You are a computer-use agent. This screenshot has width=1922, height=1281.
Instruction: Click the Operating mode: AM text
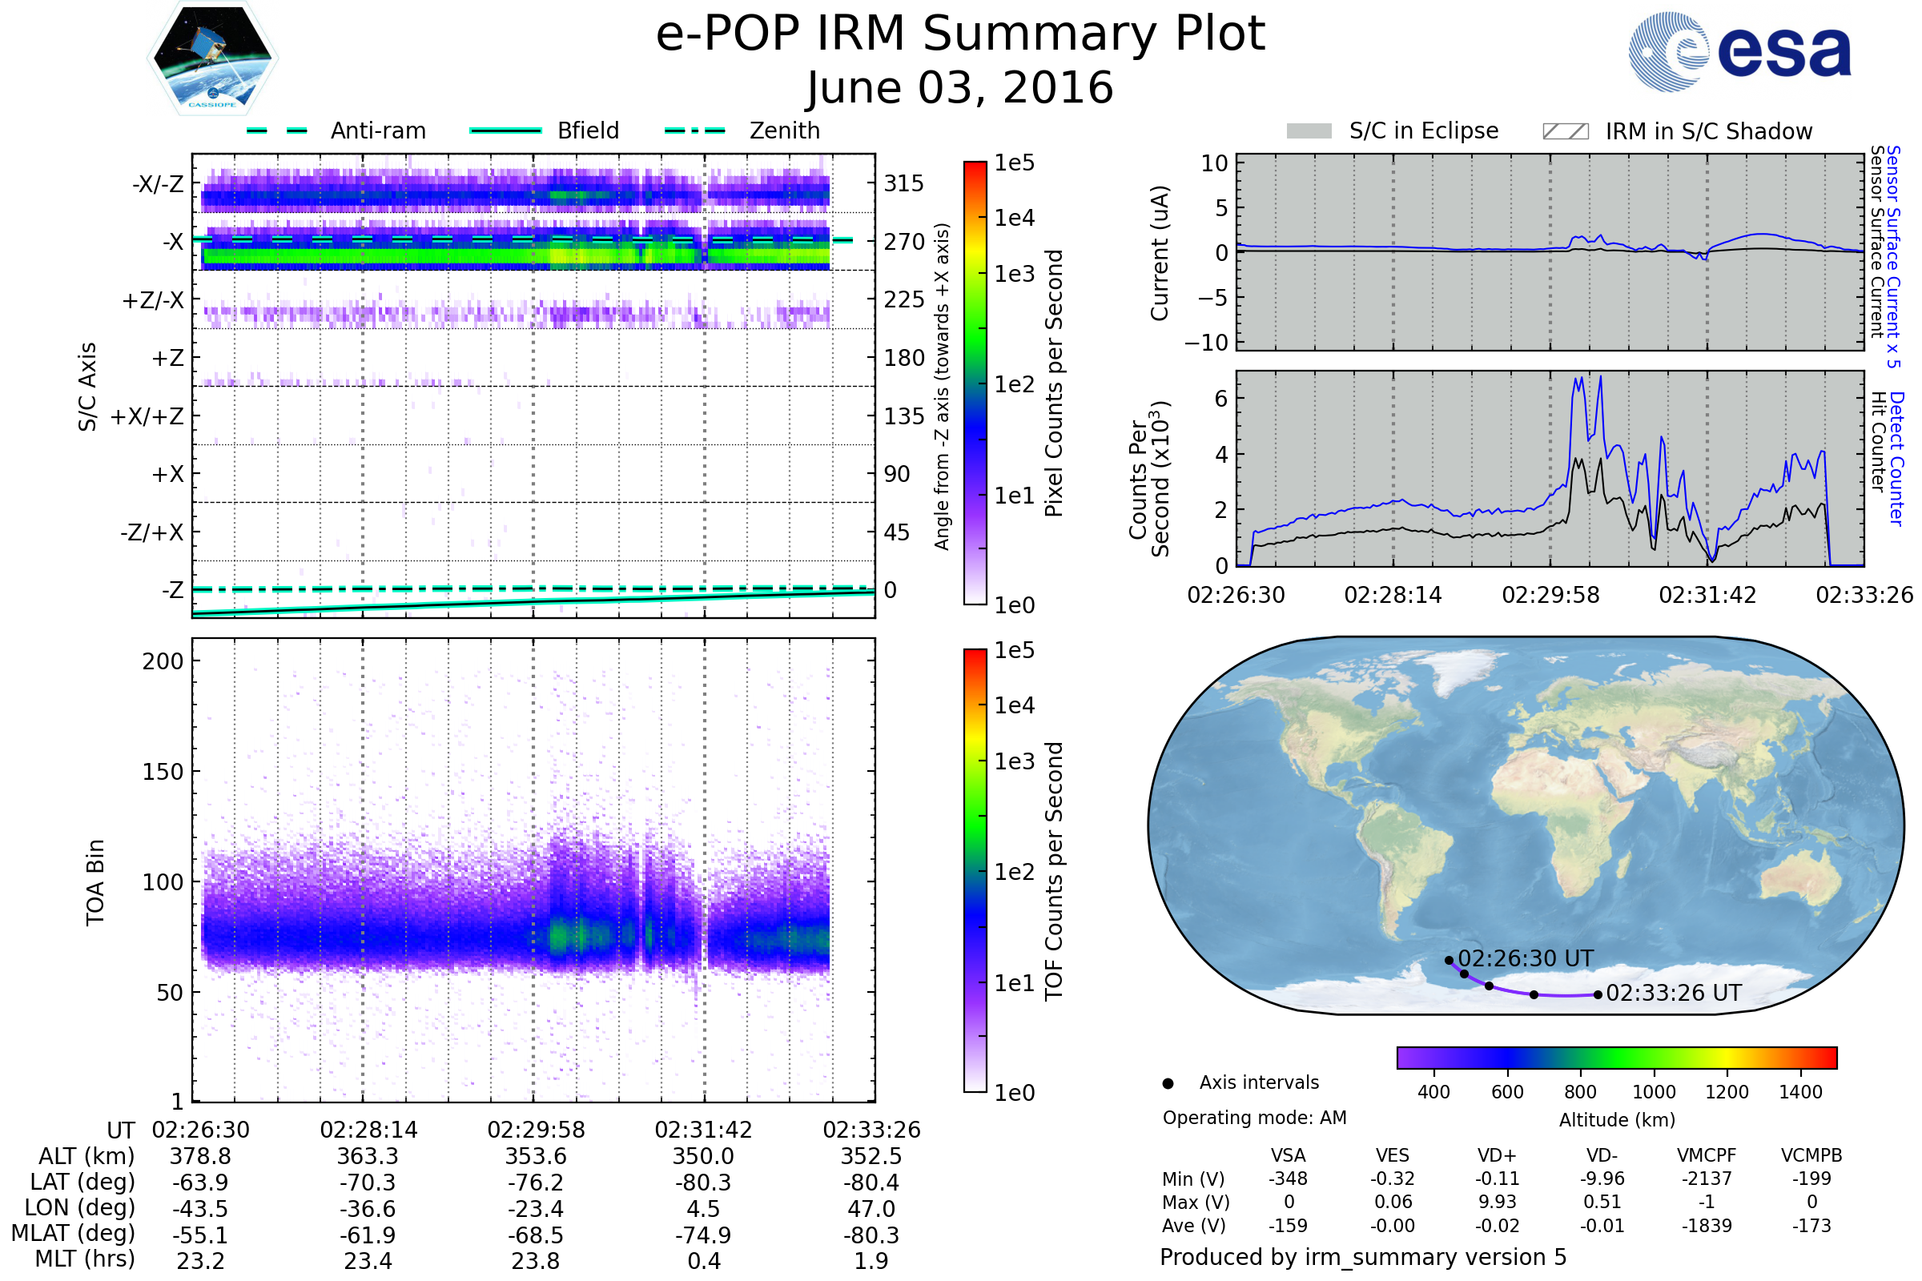point(1254,1118)
